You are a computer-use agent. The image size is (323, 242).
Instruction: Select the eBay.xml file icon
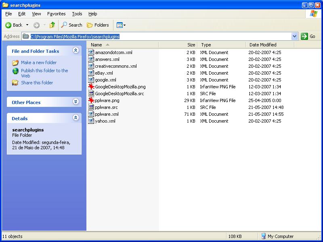pyautogui.click(x=91, y=73)
